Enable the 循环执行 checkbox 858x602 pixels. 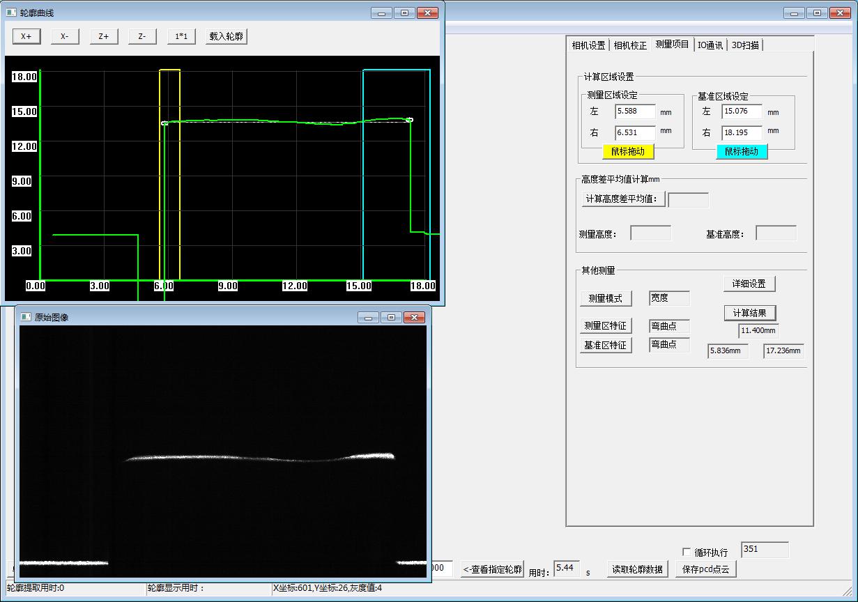click(x=687, y=553)
